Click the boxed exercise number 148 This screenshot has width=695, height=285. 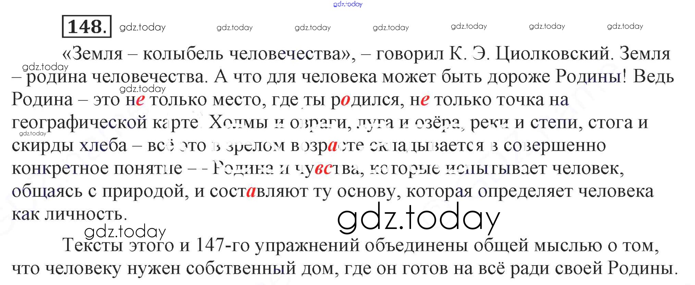click(87, 27)
